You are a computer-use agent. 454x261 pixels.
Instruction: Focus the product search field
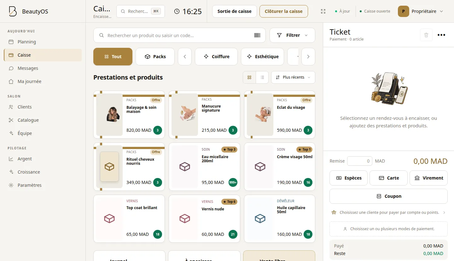click(x=179, y=35)
